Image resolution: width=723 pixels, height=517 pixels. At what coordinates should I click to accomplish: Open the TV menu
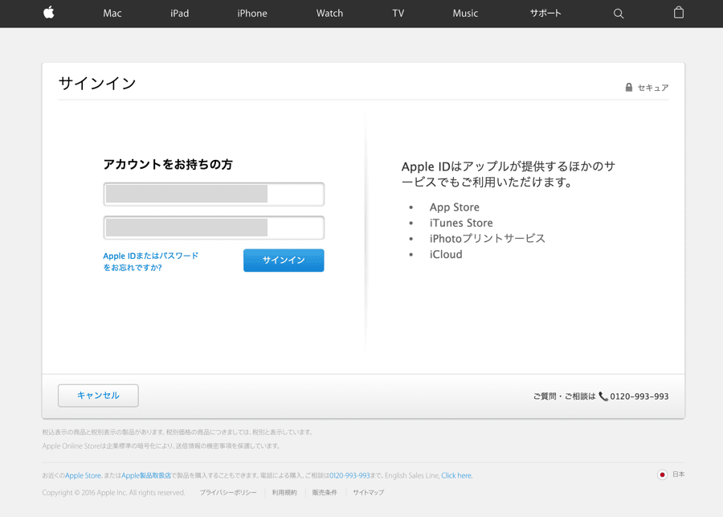(398, 14)
